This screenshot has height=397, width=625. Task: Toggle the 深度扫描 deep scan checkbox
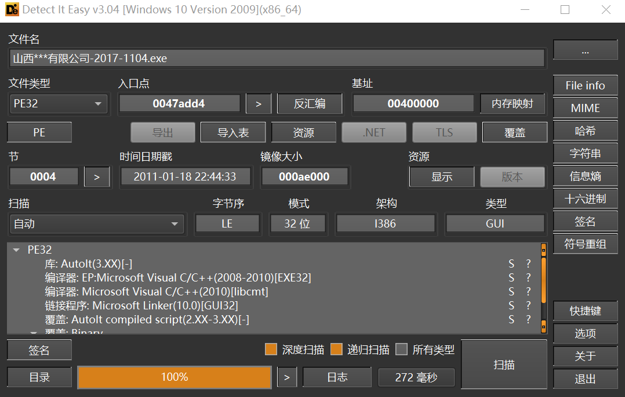[271, 349]
